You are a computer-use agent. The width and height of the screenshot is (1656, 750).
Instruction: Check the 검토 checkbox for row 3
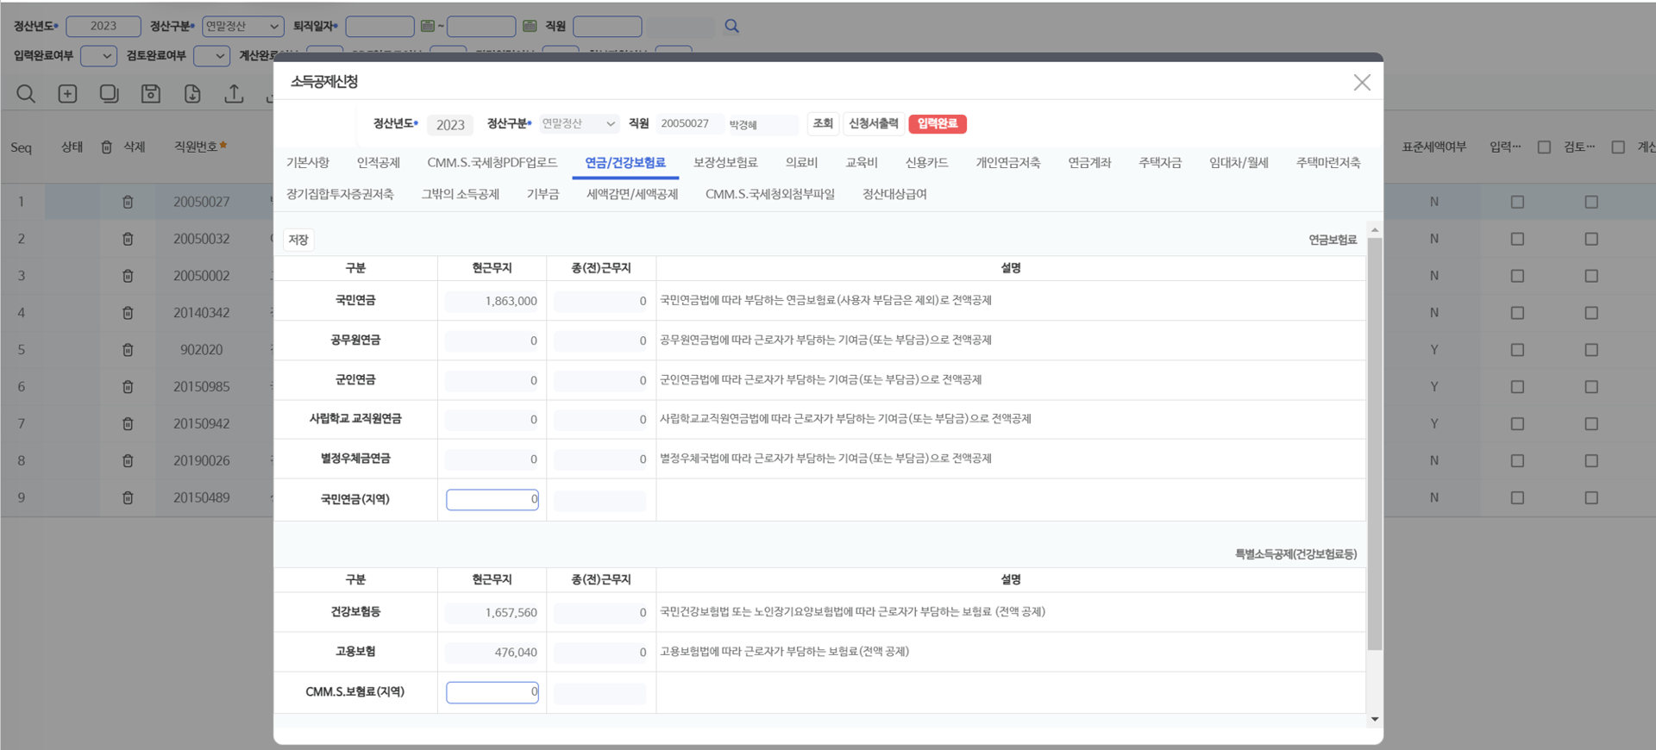point(1591,276)
